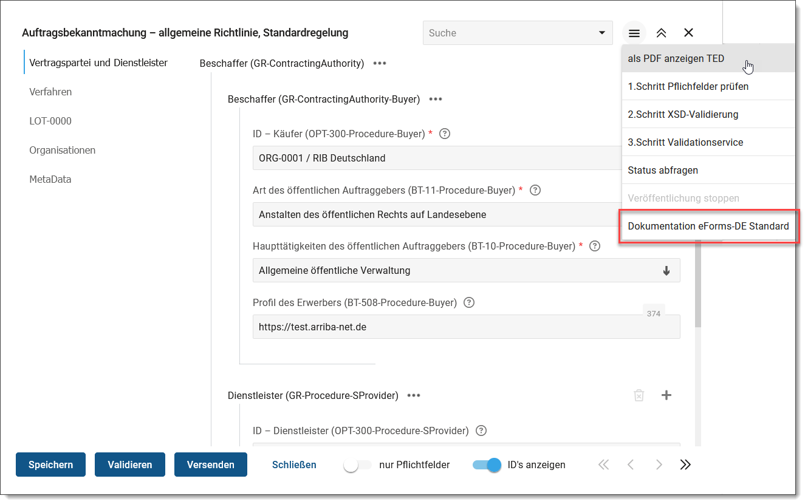Click help icon for ID – Käufer field

click(x=444, y=134)
